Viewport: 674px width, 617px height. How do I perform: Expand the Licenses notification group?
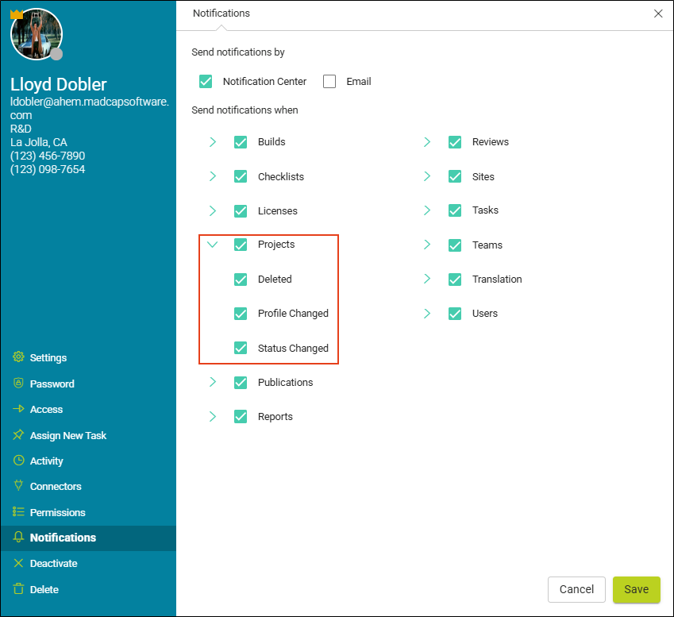pos(212,210)
